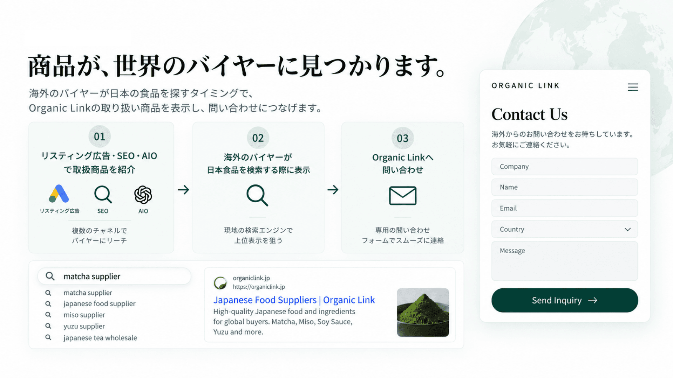Screen dimensions: 673x378
Task: Click search icon beside miso supplier
Action: (x=48, y=315)
